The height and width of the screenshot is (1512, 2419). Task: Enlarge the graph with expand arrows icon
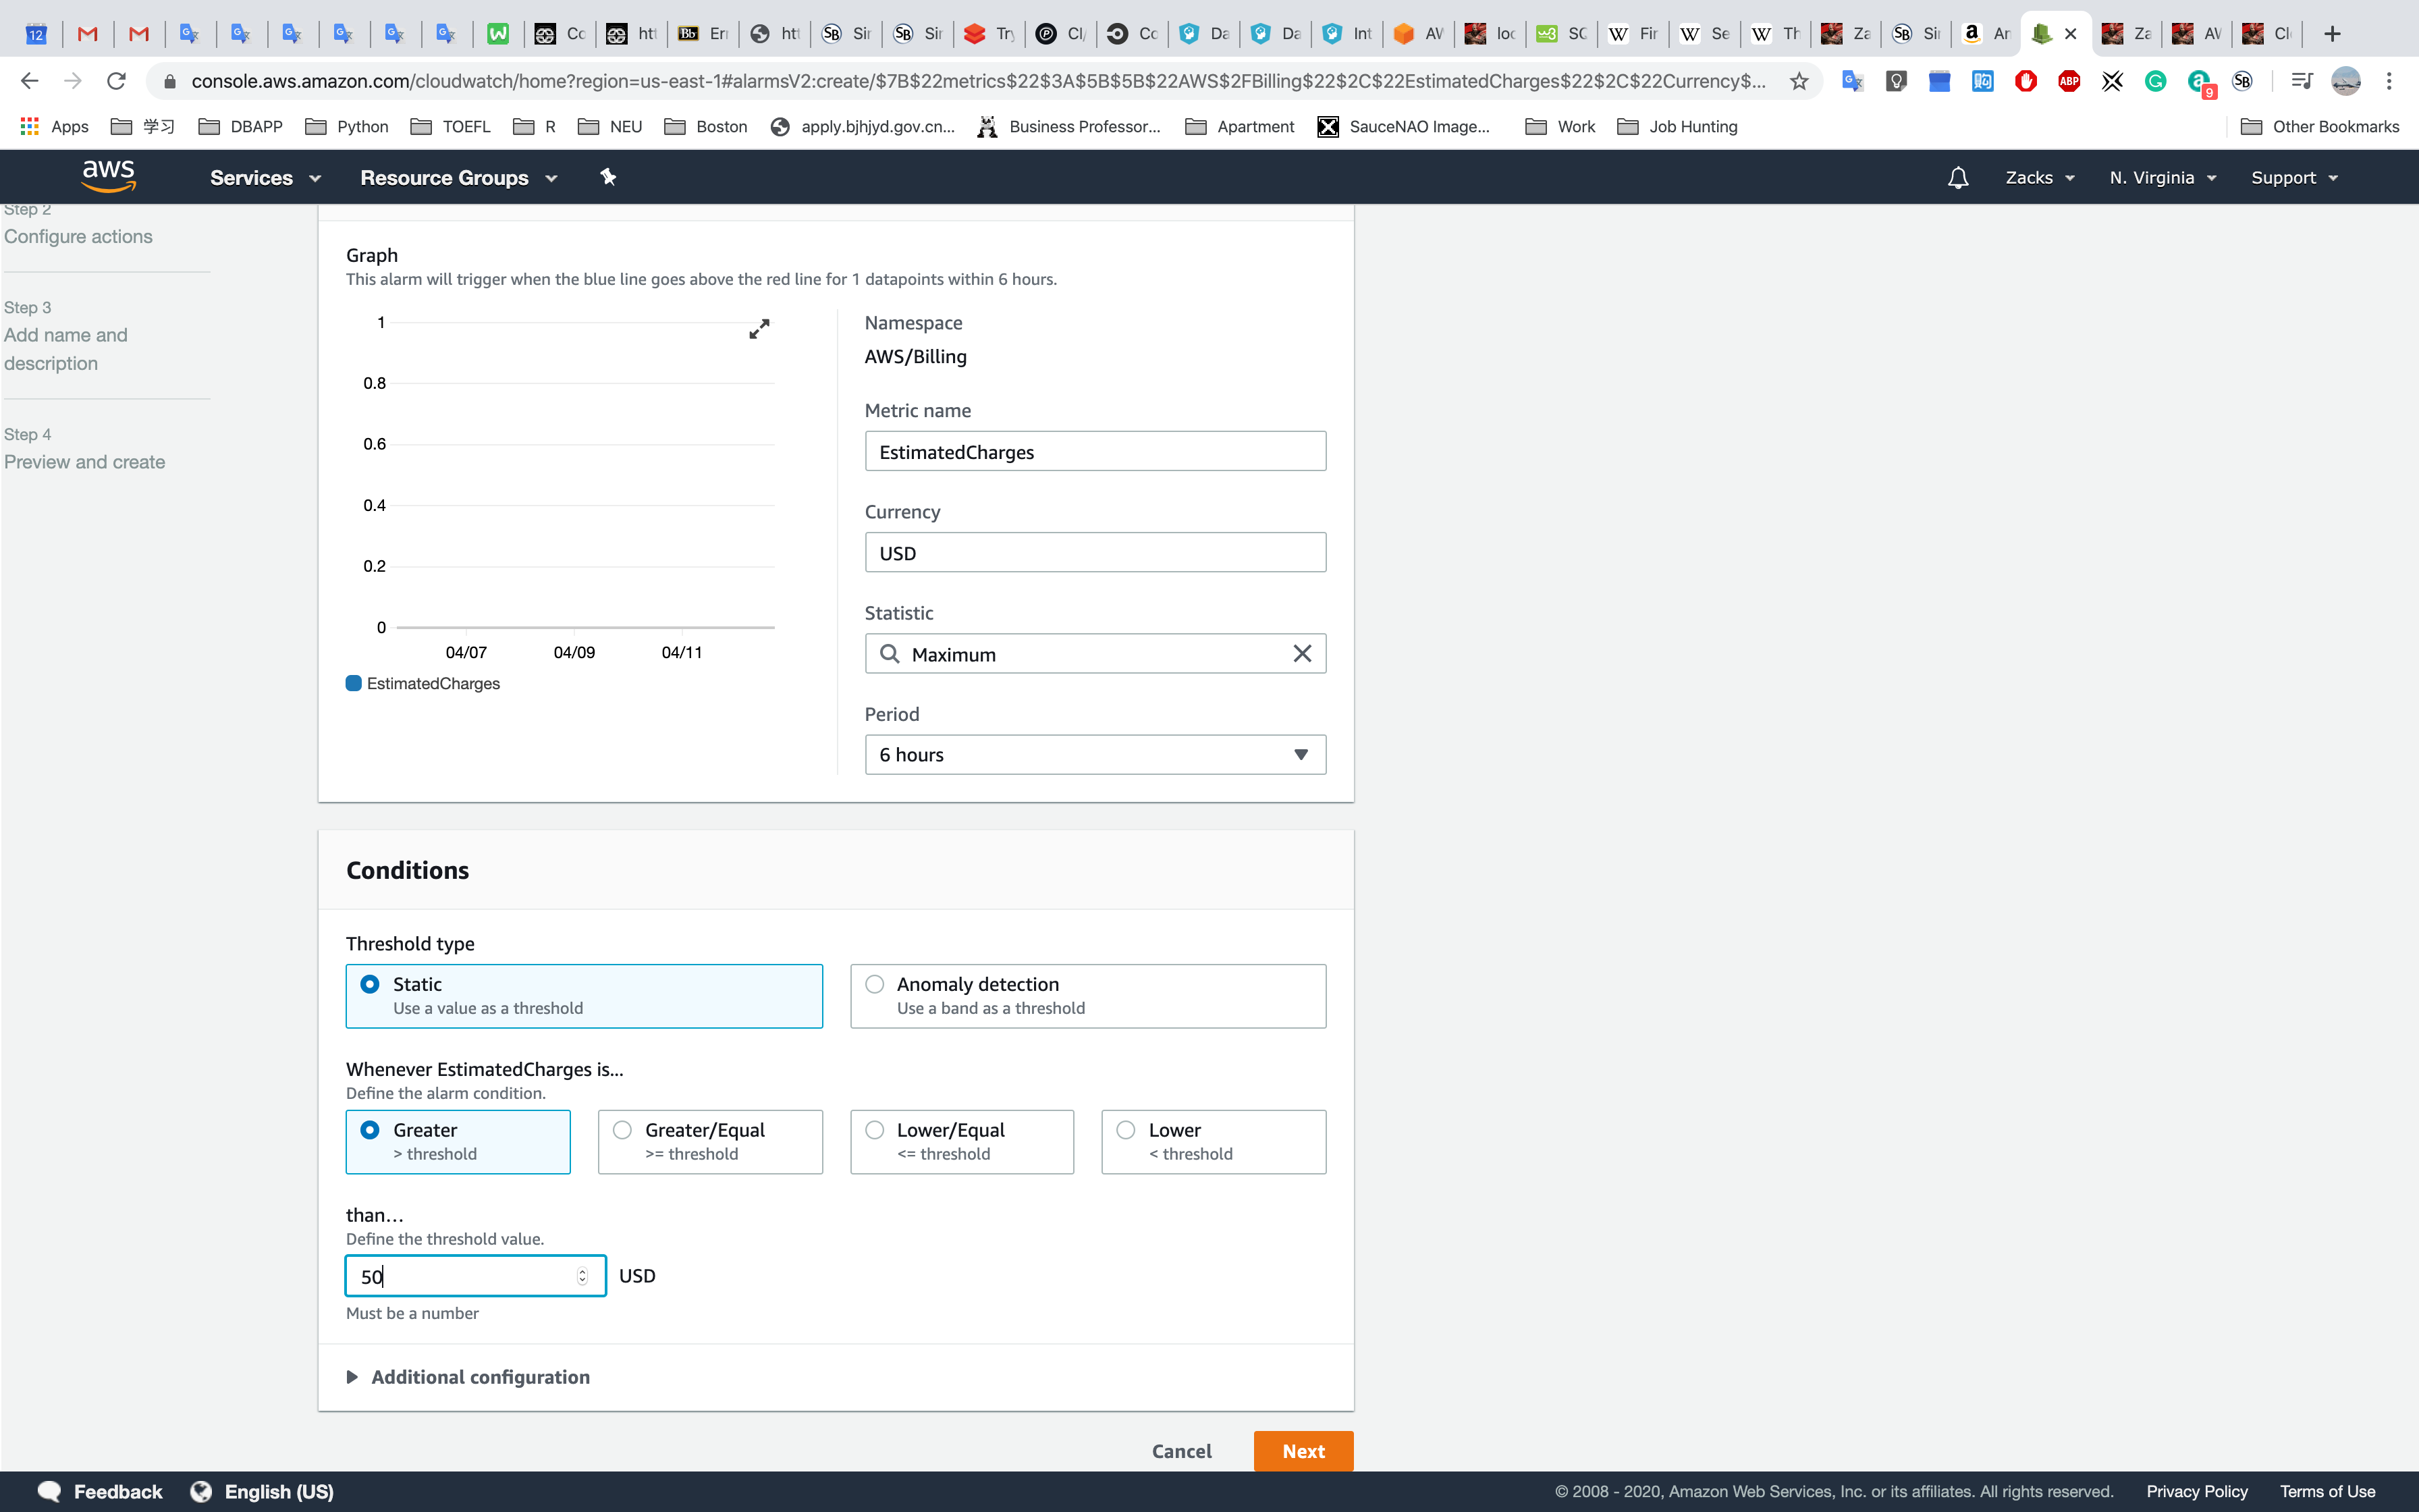759,329
